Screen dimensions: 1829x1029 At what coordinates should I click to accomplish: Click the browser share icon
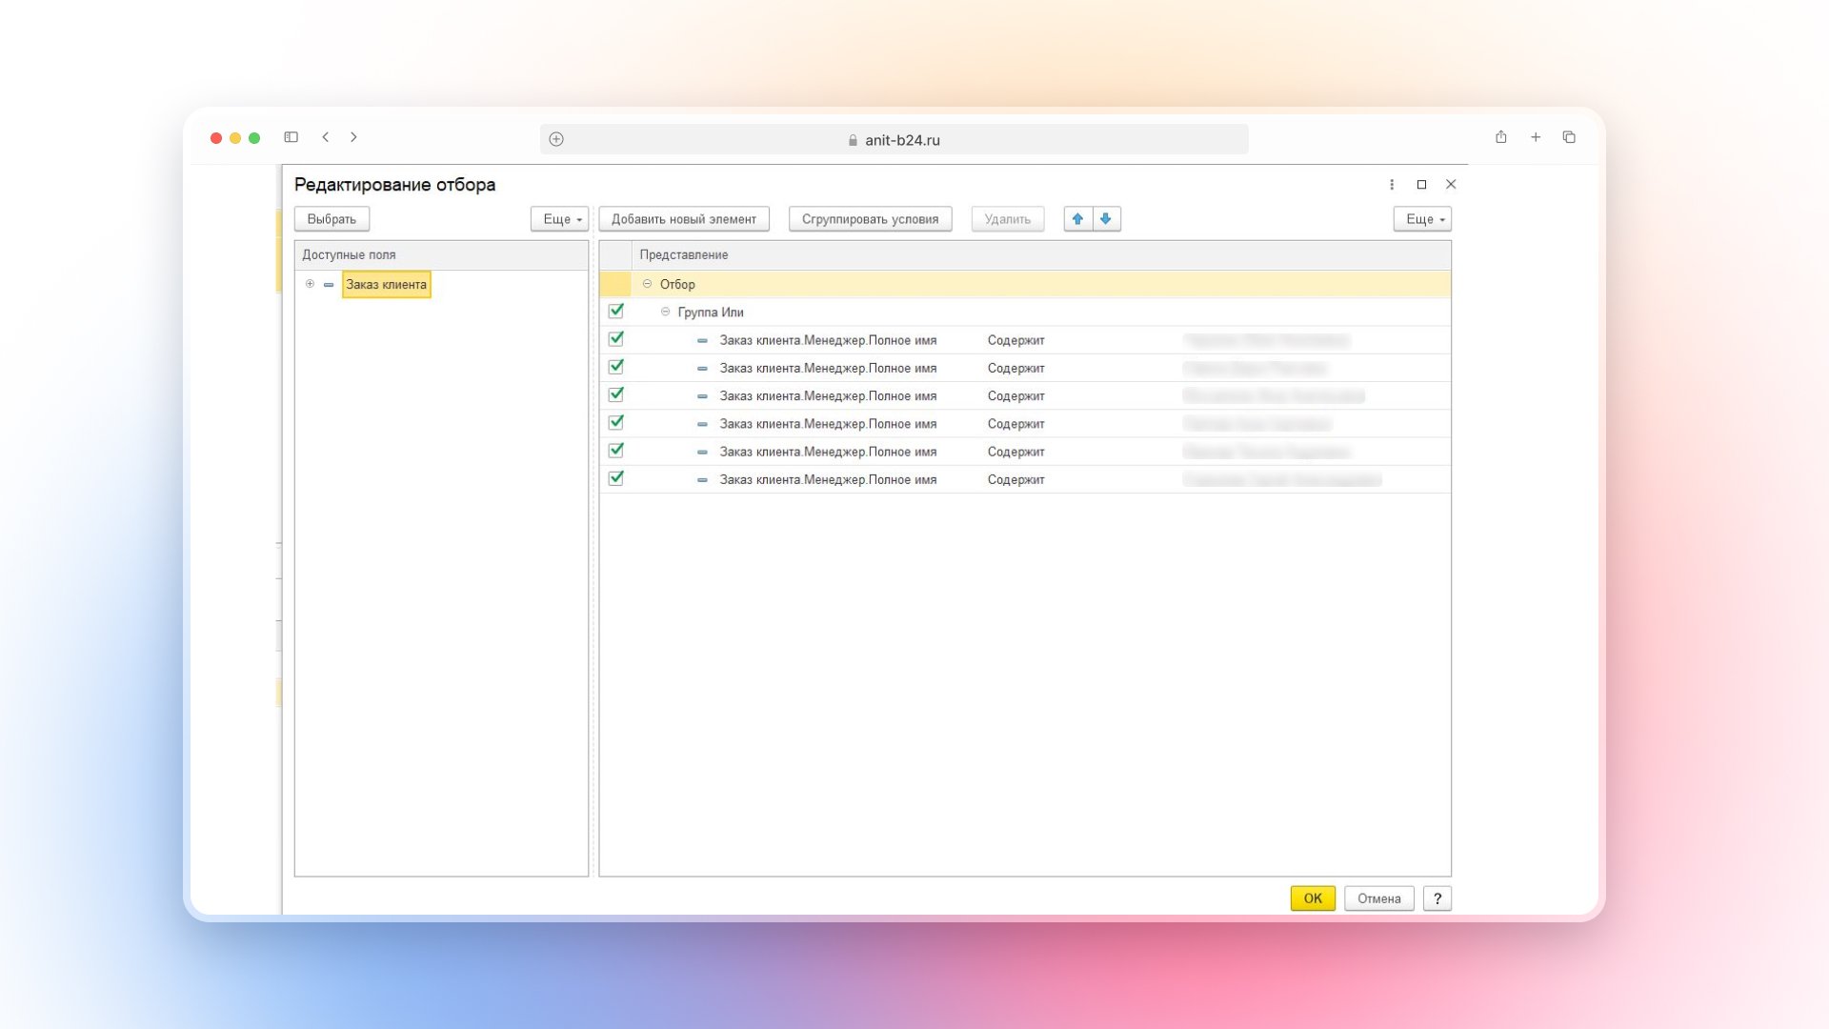click(1500, 137)
